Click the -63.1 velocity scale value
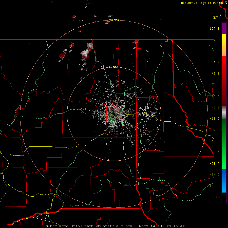Image resolution: width=228 pixels, height=228 pixels. tap(215, 152)
